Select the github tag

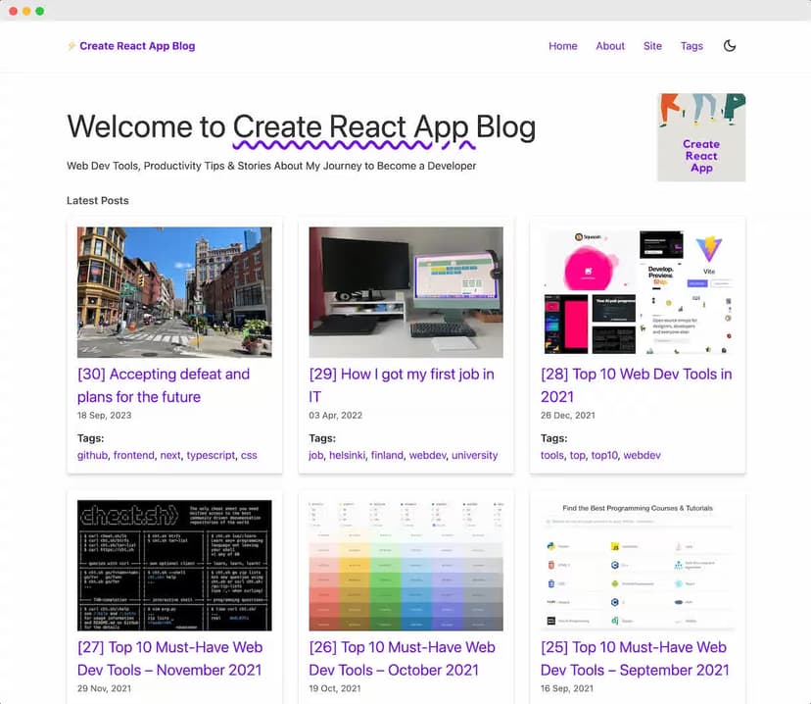pyautogui.click(x=93, y=455)
